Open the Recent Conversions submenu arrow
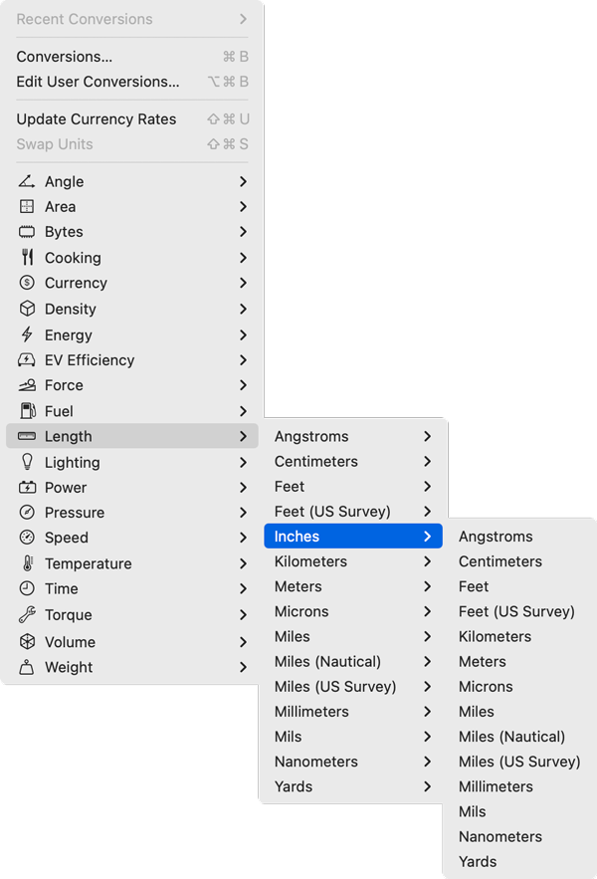This screenshot has height=879, width=597. point(243,19)
